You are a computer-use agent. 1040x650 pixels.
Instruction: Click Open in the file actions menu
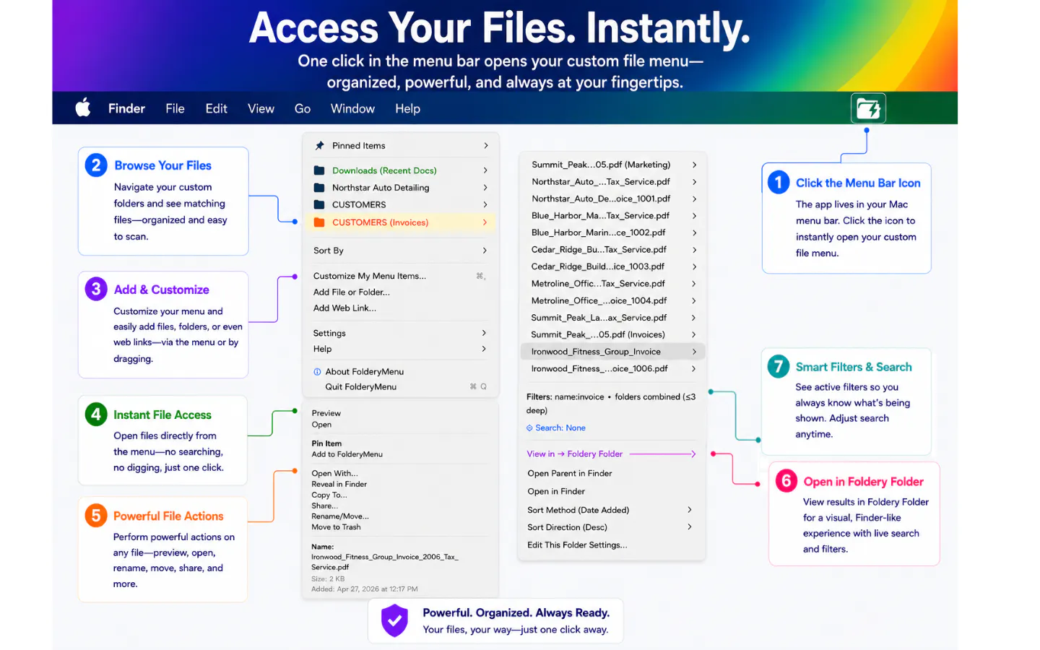point(321,425)
